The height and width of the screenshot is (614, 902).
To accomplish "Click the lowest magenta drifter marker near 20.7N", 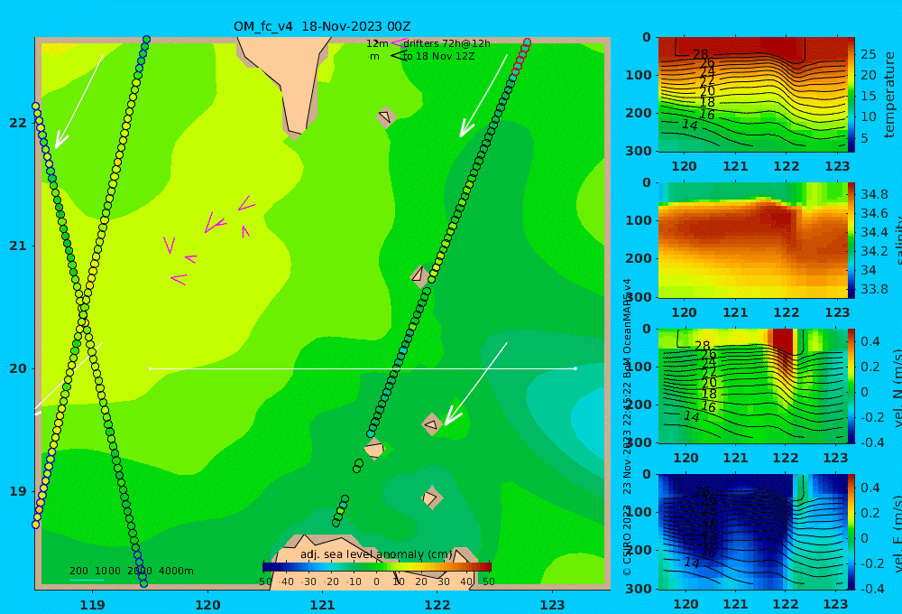I will pyautogui.click(x=179, y=279).
